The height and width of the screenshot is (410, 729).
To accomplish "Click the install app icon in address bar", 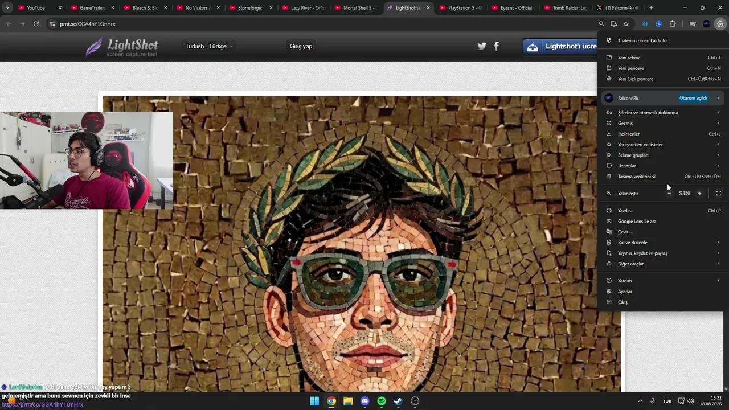I will pyautogui.click(x=614, y=24).
